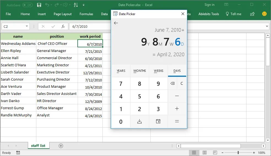271x156 pixels.
Task: Click the work period column header
Action: (x=90, y=36)
